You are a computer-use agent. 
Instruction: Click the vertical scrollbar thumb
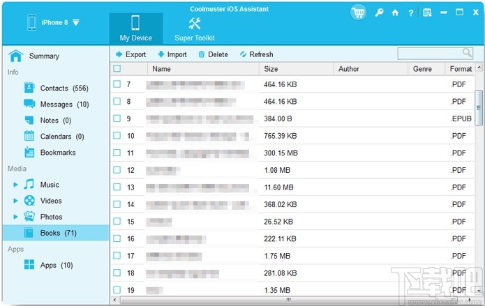479,108
